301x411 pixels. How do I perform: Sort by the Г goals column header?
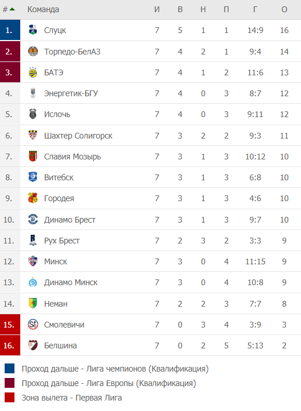click(x=255, y=9)
